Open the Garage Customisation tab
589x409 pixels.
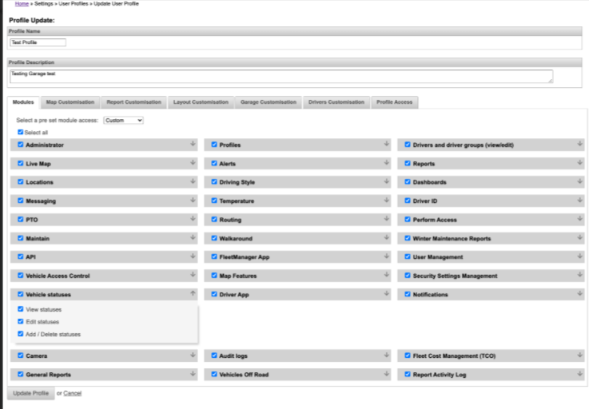[269, 102]
